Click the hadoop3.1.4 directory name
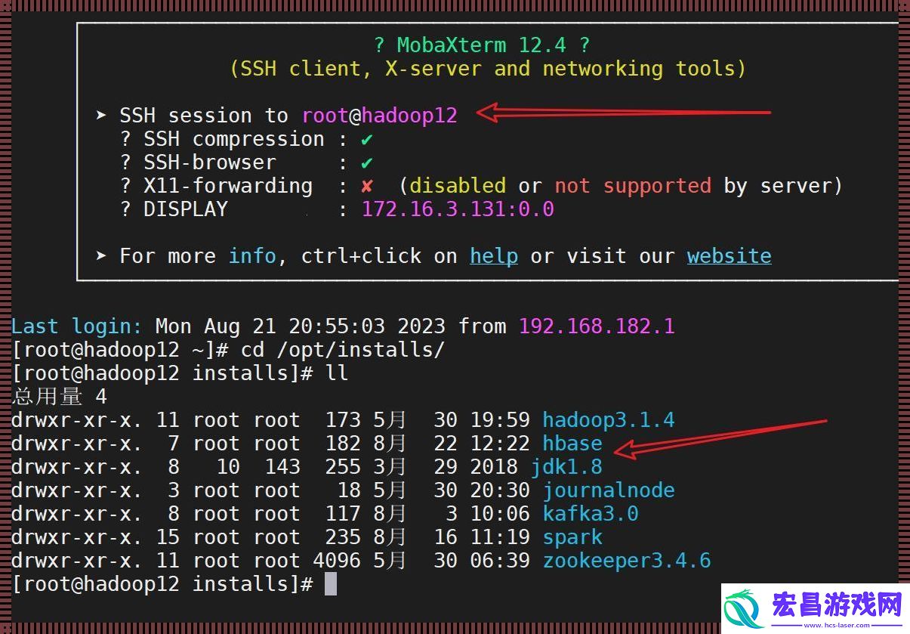 pos(609,420)
